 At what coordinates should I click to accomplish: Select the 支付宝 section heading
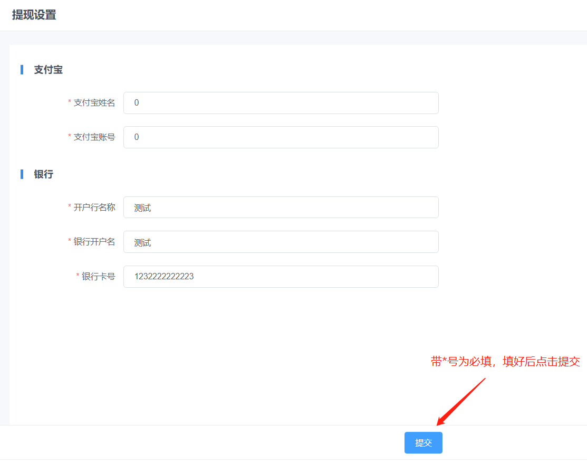[x=49, y=70]
